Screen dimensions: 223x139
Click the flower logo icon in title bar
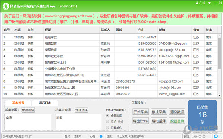(6, 6)
